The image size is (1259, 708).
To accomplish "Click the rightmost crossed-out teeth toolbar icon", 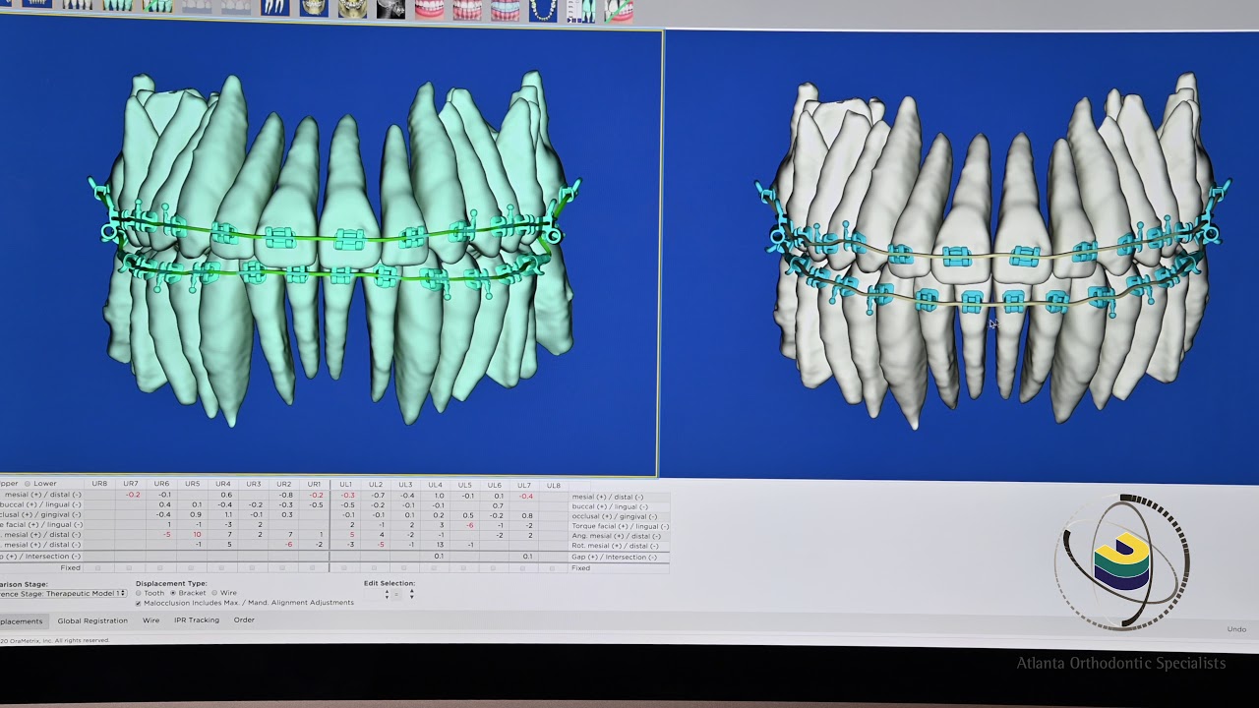I will 619,11.
